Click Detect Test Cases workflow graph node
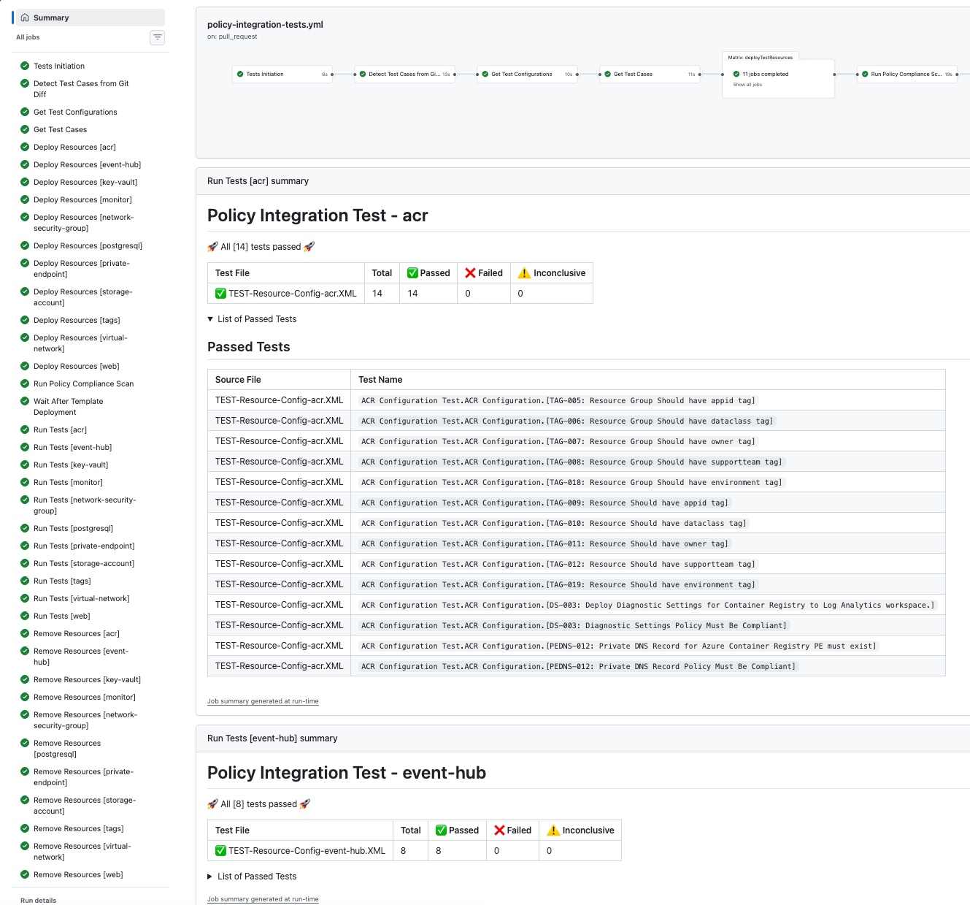 (x=404, y=74)
